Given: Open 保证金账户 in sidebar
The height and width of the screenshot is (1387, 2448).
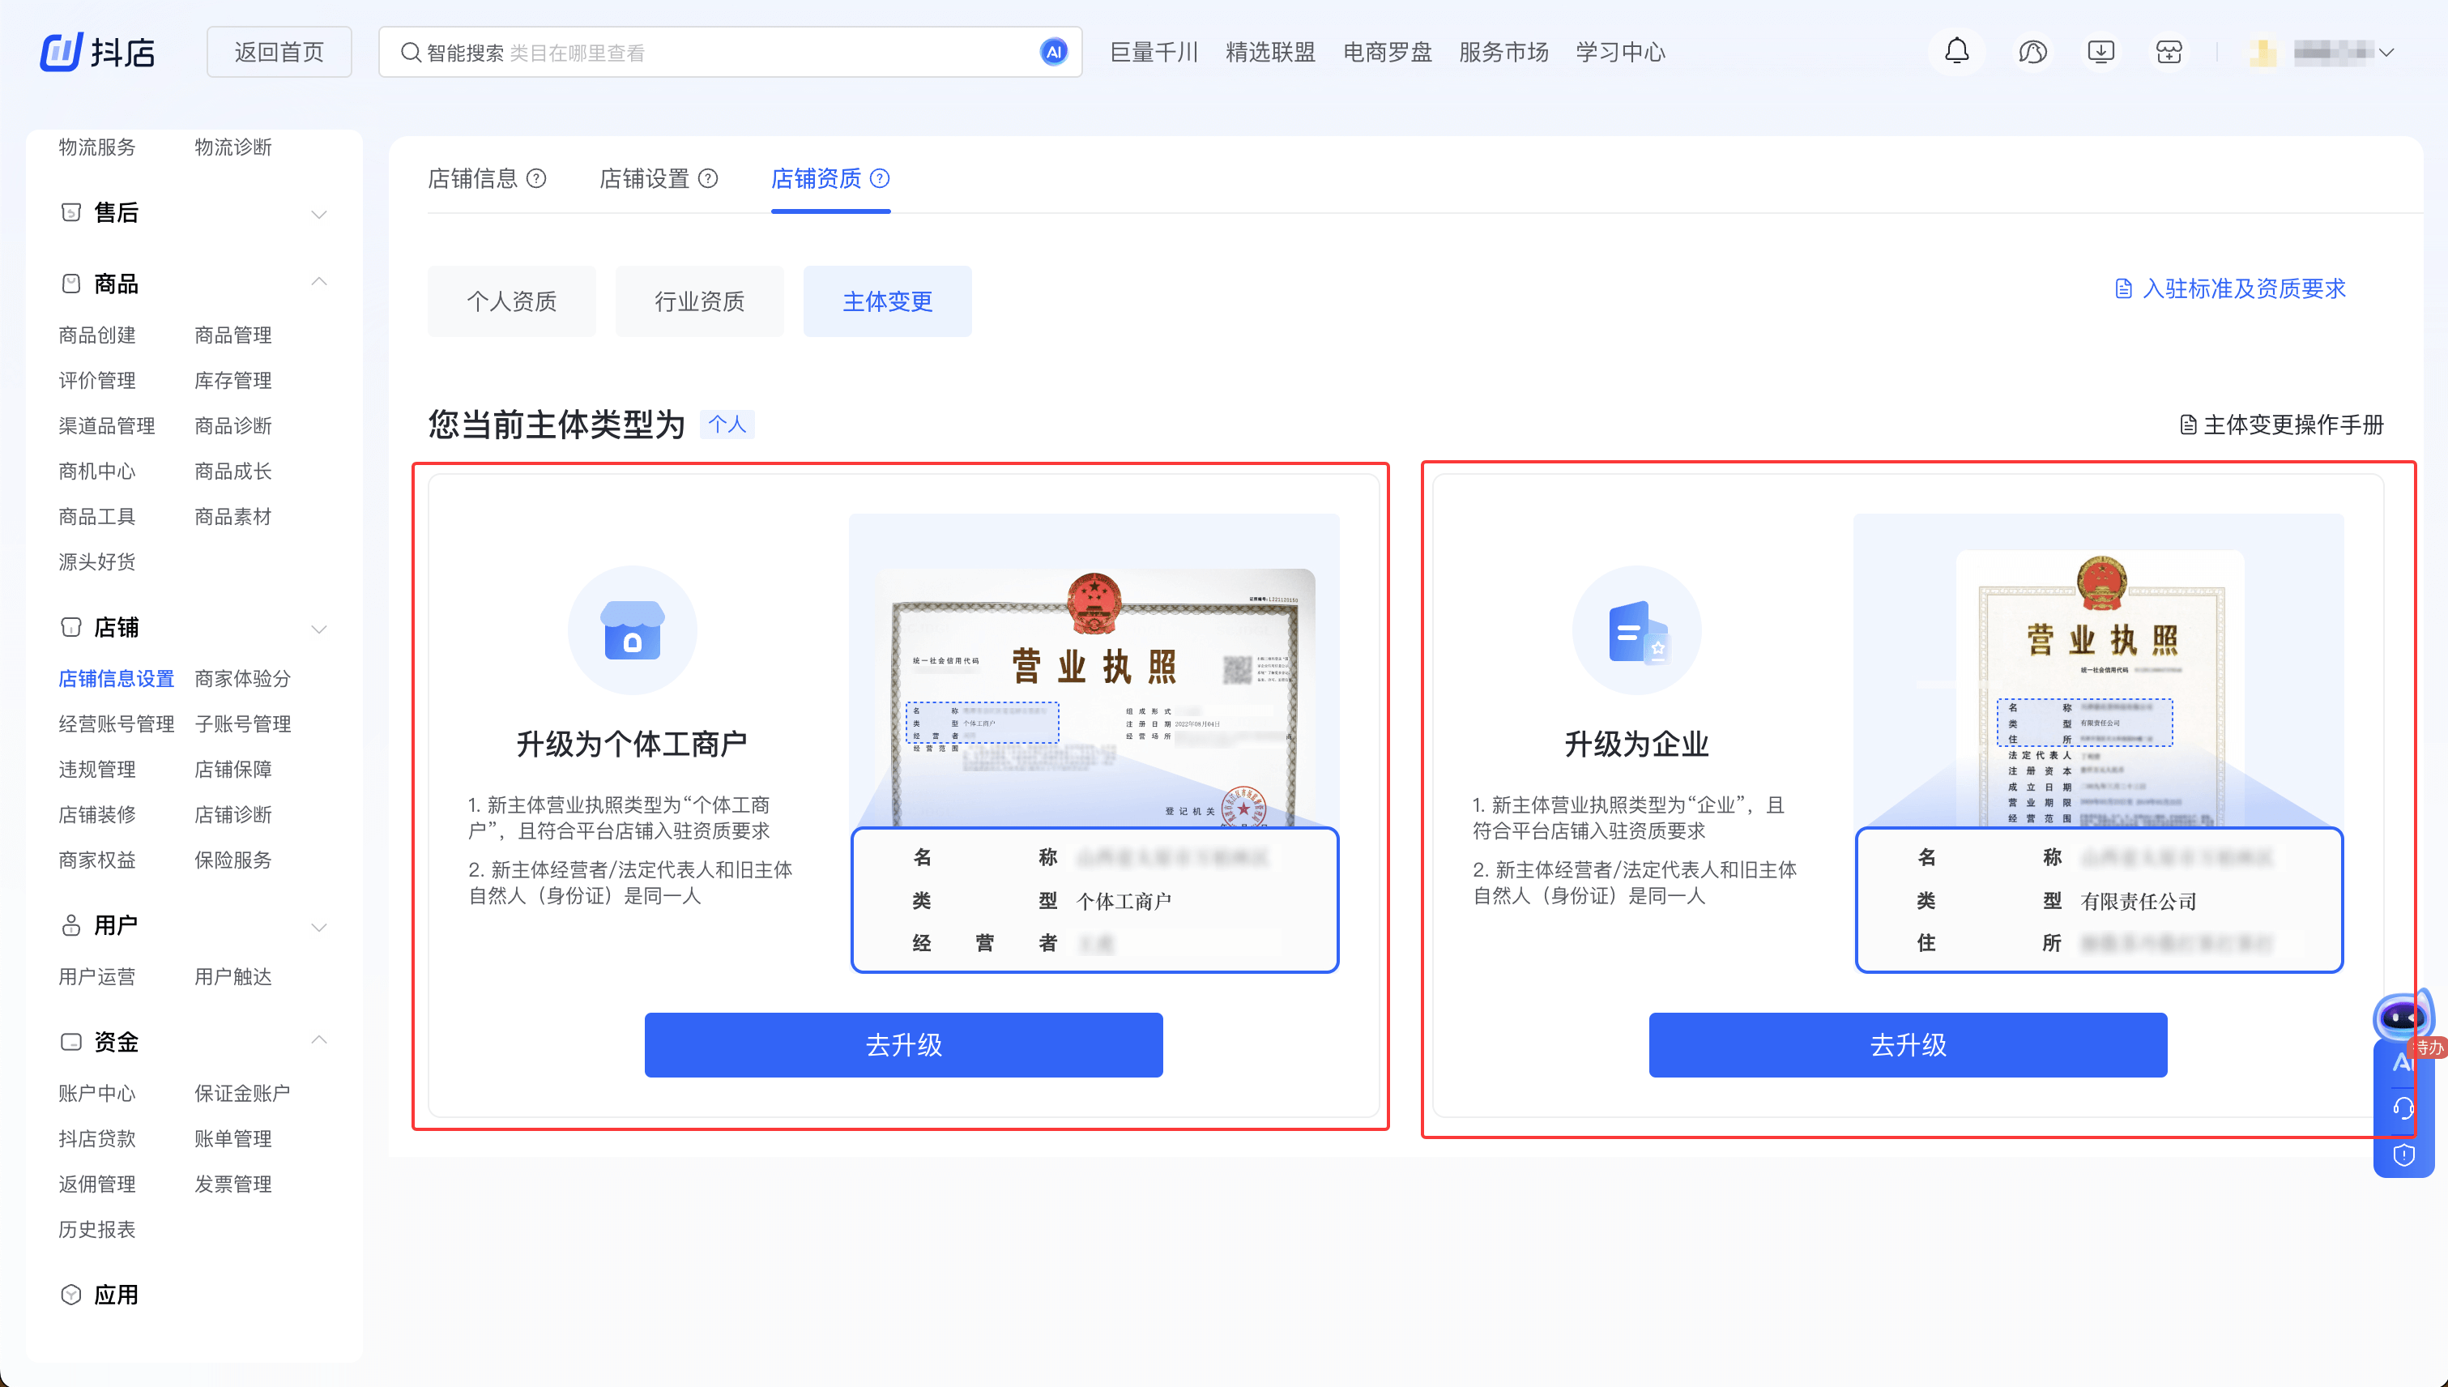Looking at the screenshot, I should 243,1094.
